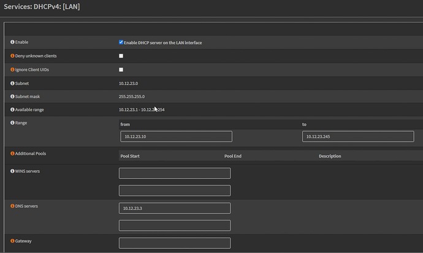Image resolution: width=423 pixels, height=253 pixels.
Task: Click the Gateway input field
Action: pos(175,243)
